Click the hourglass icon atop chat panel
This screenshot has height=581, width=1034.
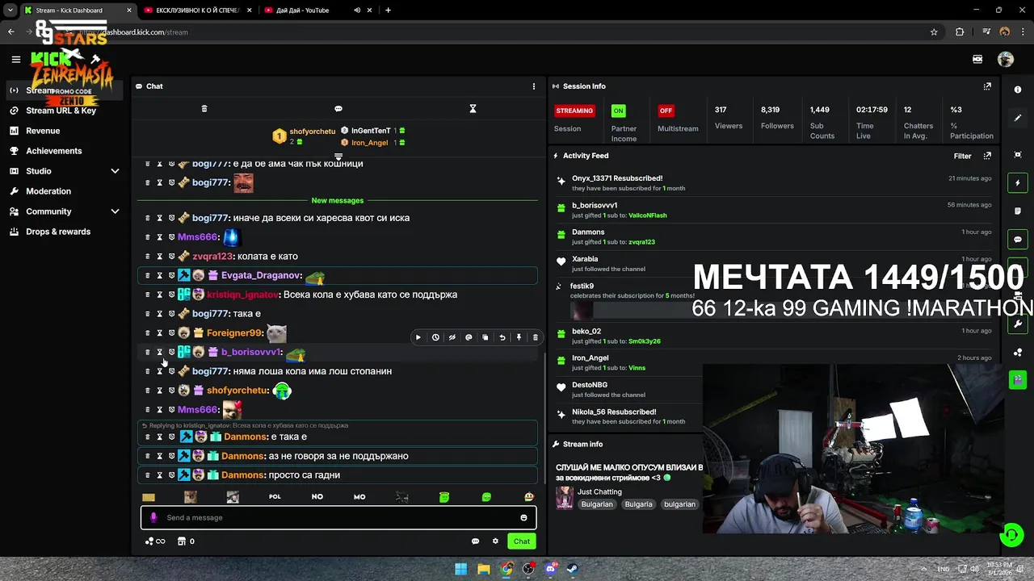pyautogui.click(x=473, y=109)
